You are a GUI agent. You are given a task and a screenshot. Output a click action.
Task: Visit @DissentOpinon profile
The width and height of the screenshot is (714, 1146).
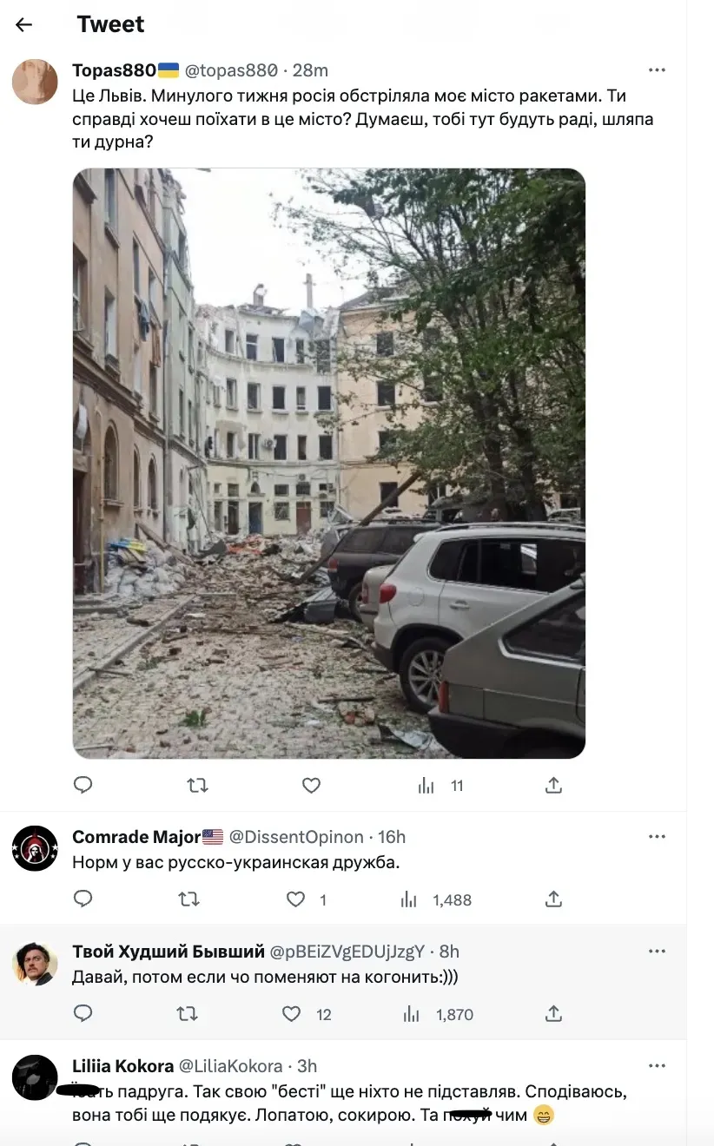[296, 837]
